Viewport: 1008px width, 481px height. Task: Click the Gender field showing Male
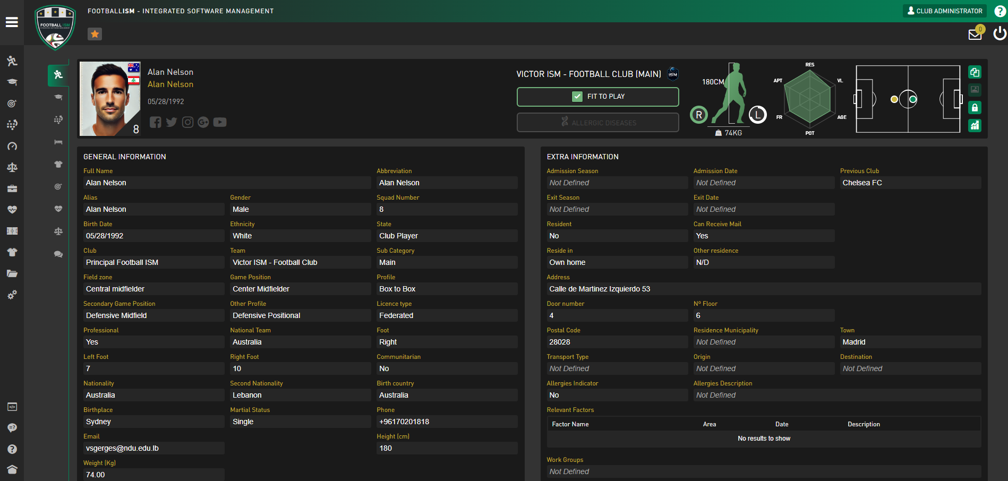click(300, 209)
